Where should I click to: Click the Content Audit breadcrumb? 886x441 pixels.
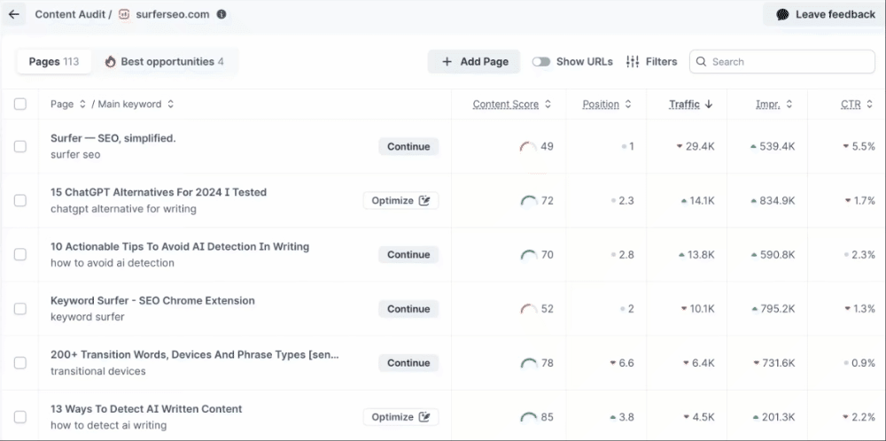pos(71,14)
